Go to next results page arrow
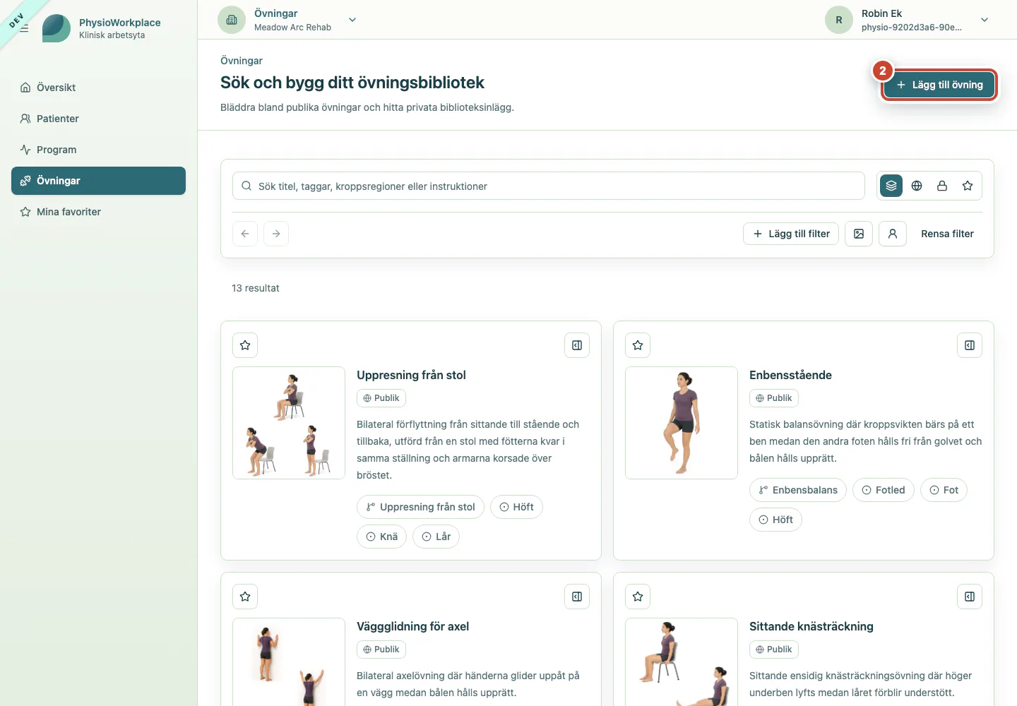 276,234
